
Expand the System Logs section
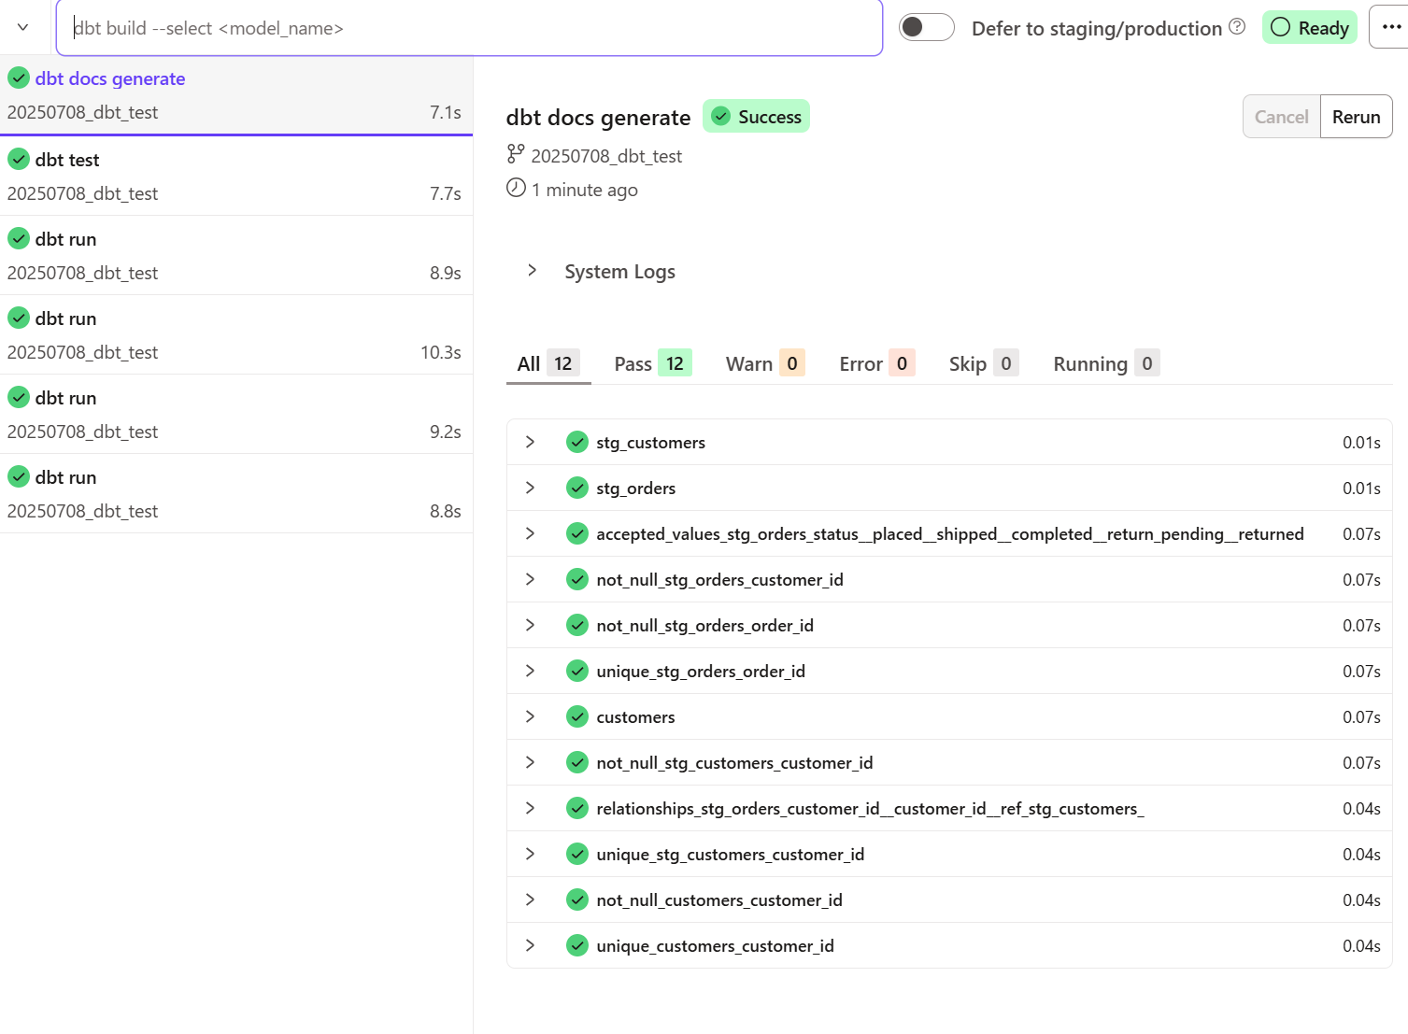532,270
